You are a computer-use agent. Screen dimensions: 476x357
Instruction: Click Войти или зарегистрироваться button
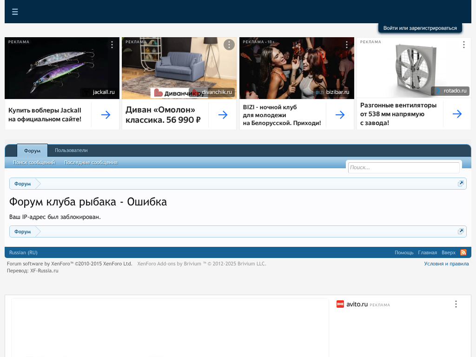420,28
